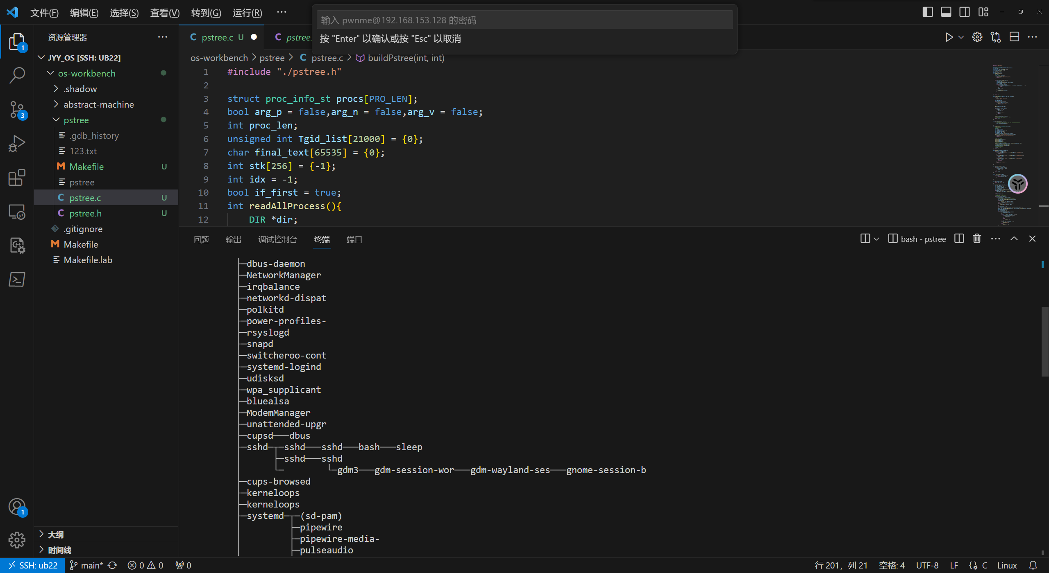Open the 运行 menu
This screenshot has height=573, width=1049.
click(247, 13)
